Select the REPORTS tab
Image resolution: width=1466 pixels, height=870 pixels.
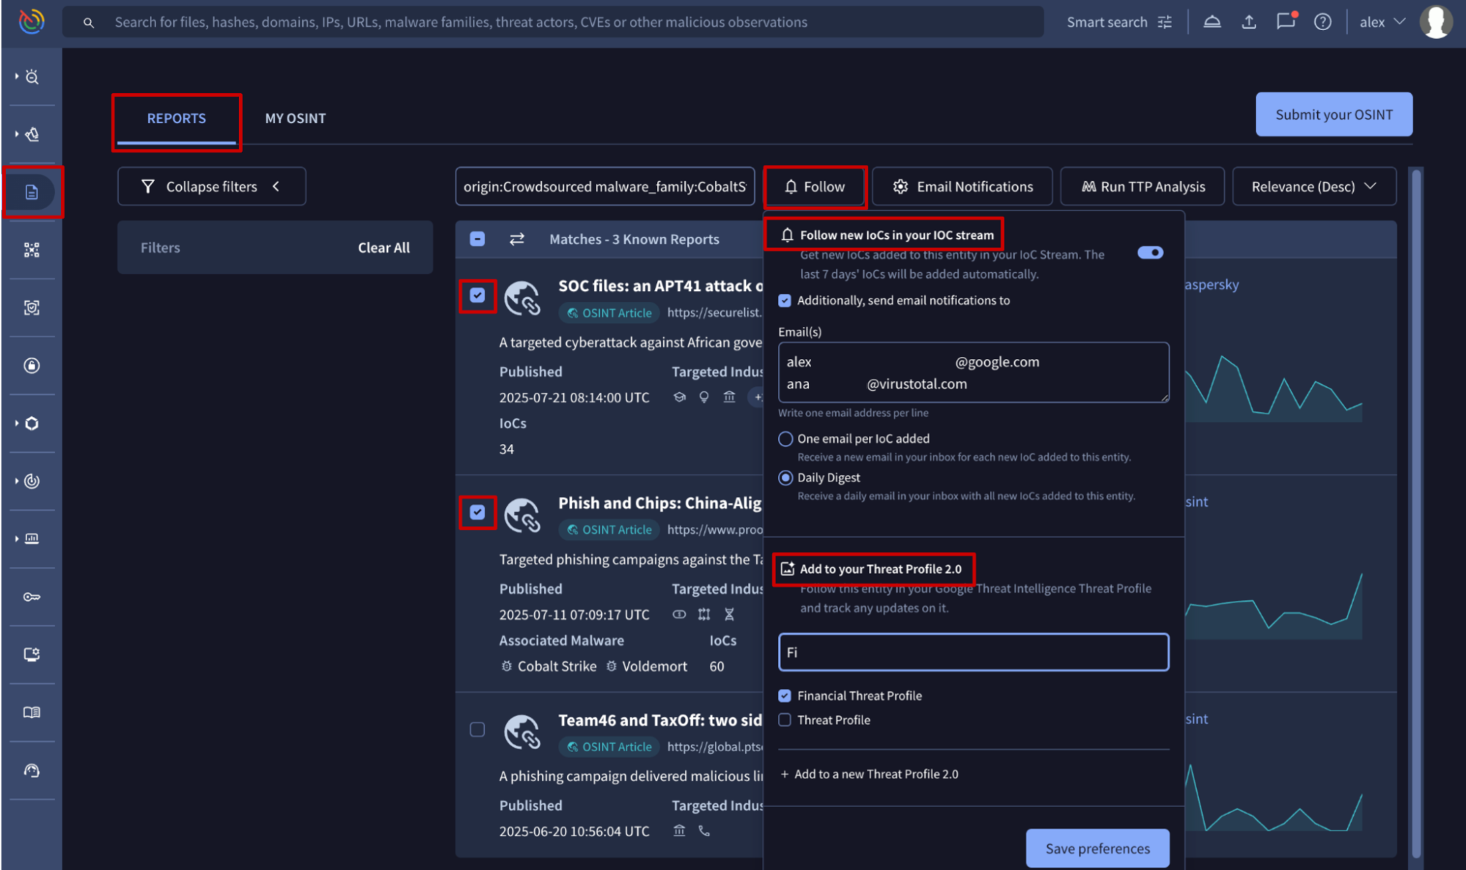click(176, 118)
